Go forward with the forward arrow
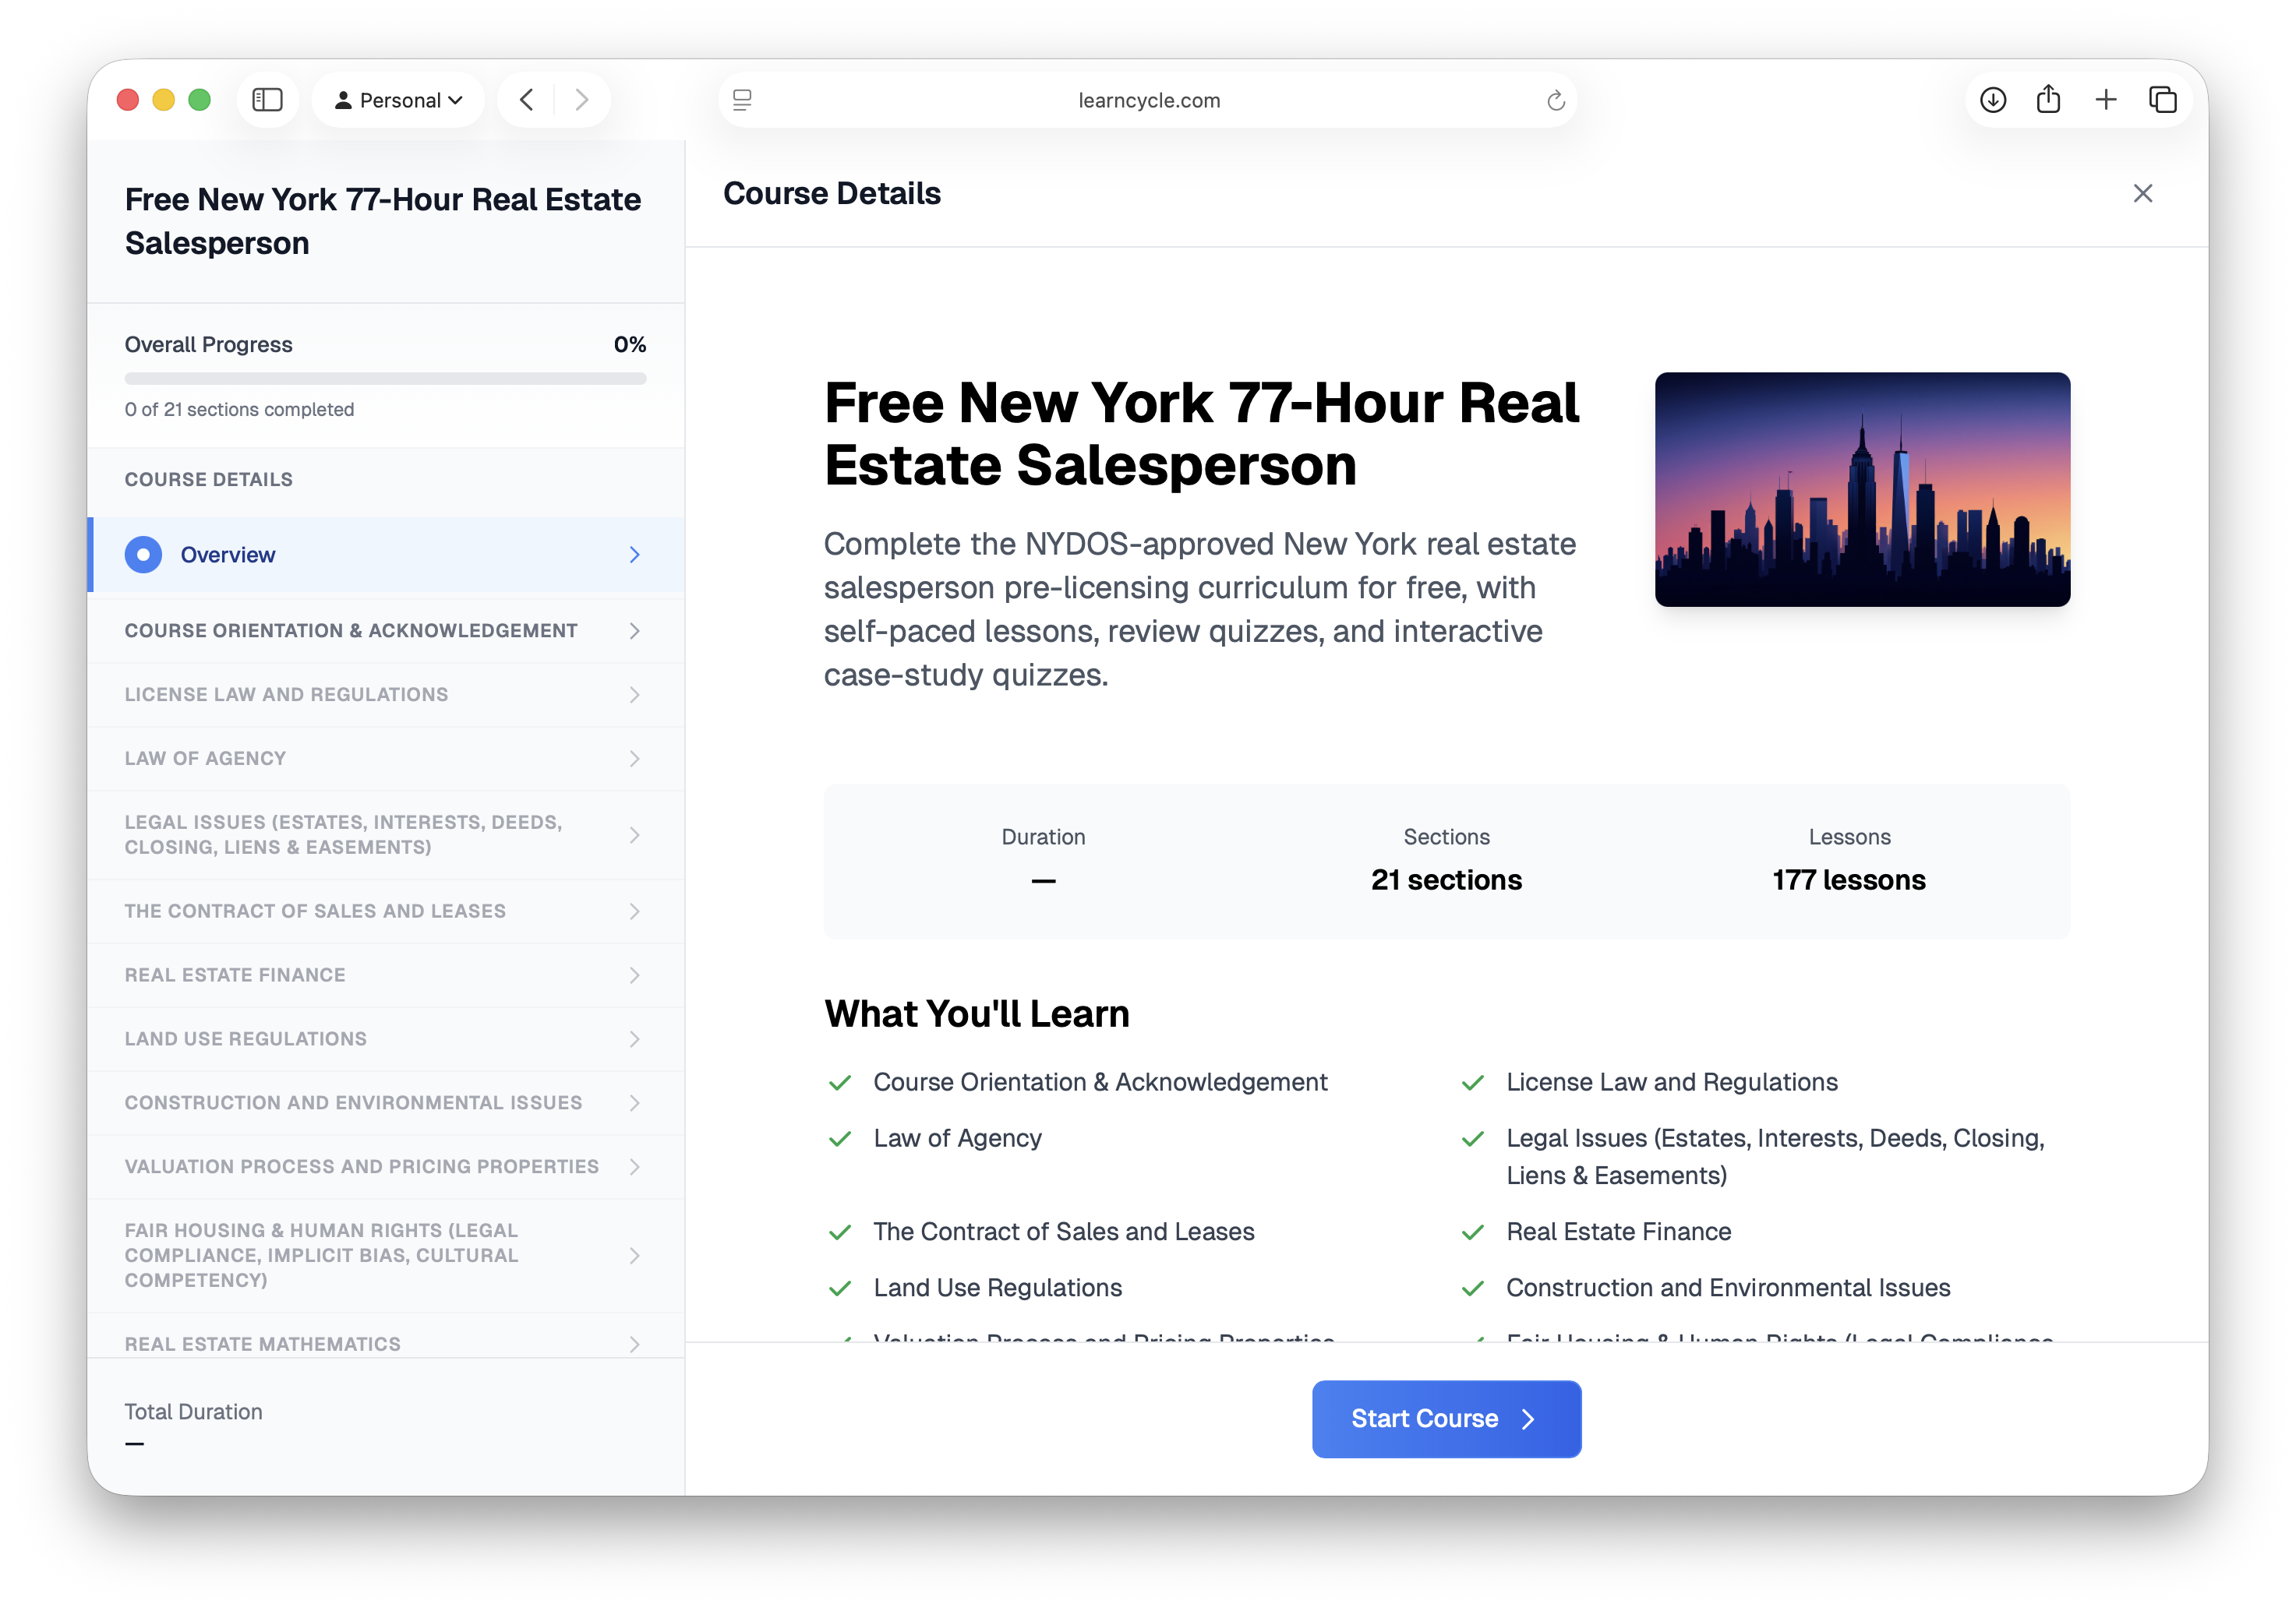This screenshot has height=1611, width=2296. (582, 100)
